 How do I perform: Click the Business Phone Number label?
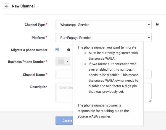26,62
